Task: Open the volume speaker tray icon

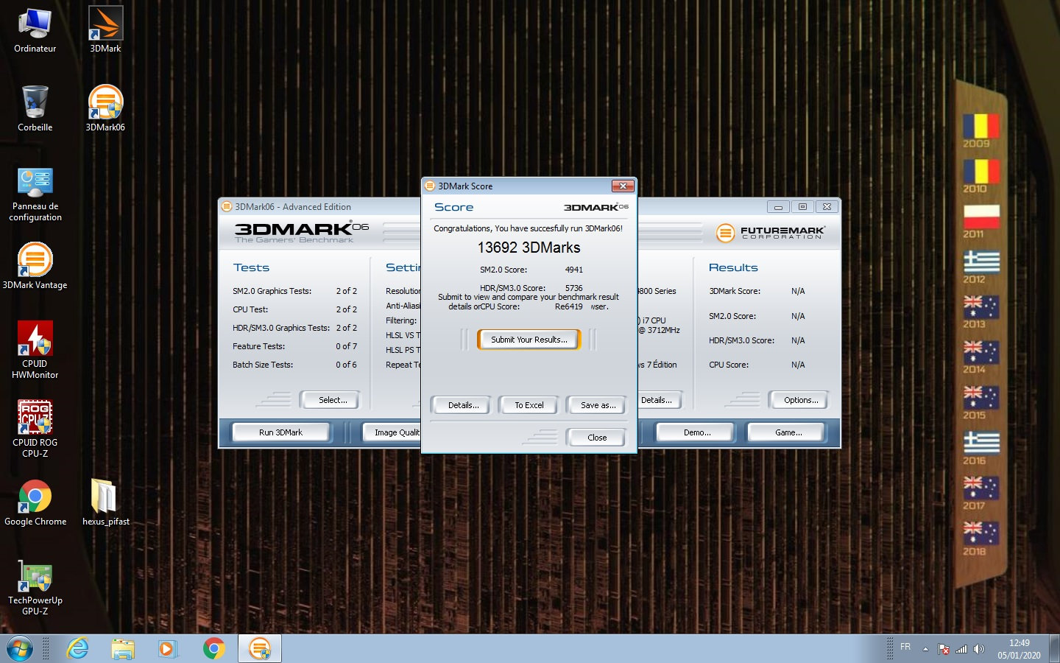Action: pyautogui.click(x=979, y=649)
